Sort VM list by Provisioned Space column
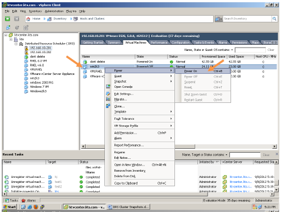The height and width of the screenshot is (212, 281). (213, 56)
